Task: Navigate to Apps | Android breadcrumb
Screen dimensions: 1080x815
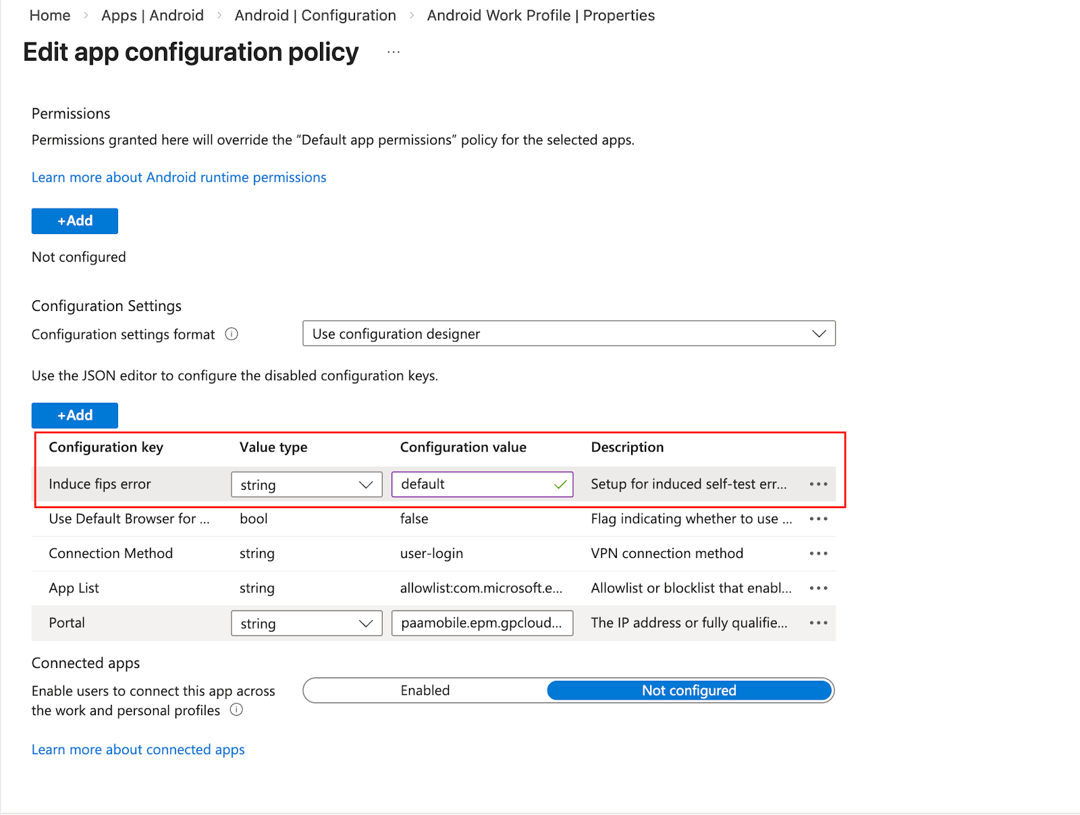Action: (153, 16)
